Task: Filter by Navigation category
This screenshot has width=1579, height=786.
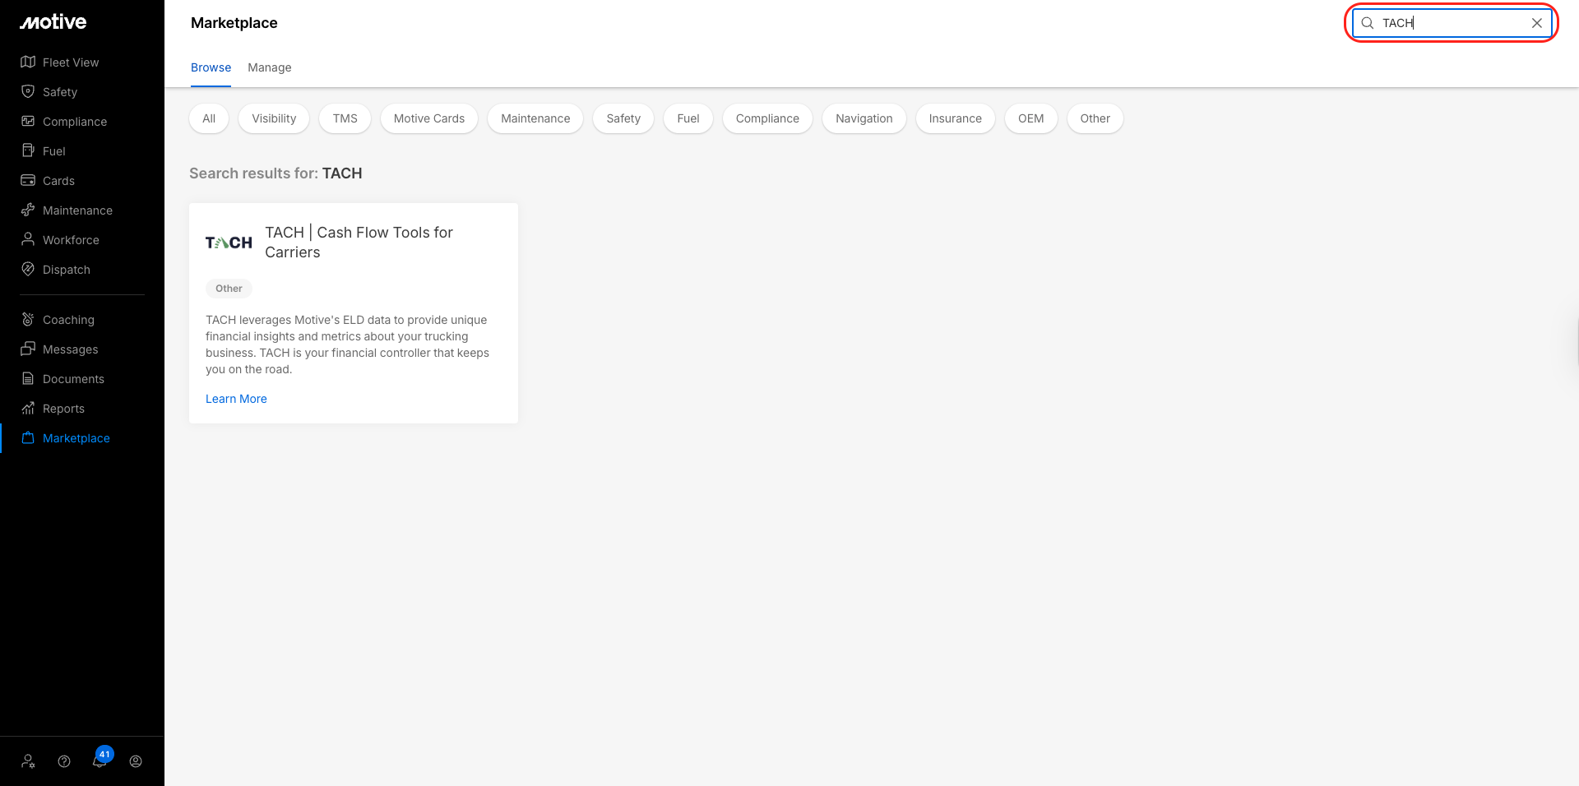Action: coord(864,118)
